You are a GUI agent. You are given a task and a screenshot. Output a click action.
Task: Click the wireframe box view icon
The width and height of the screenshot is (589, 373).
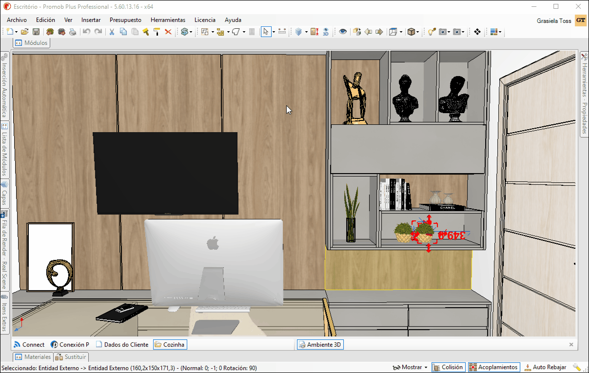tap(393, 32)
